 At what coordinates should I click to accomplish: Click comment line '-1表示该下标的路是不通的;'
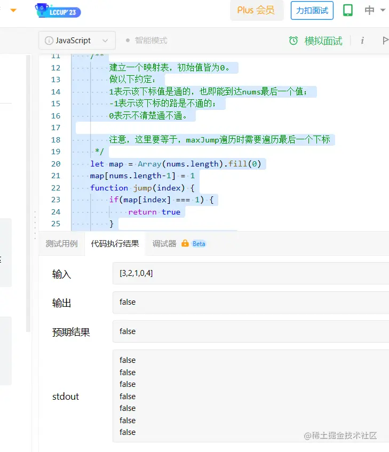pos(163,104)
